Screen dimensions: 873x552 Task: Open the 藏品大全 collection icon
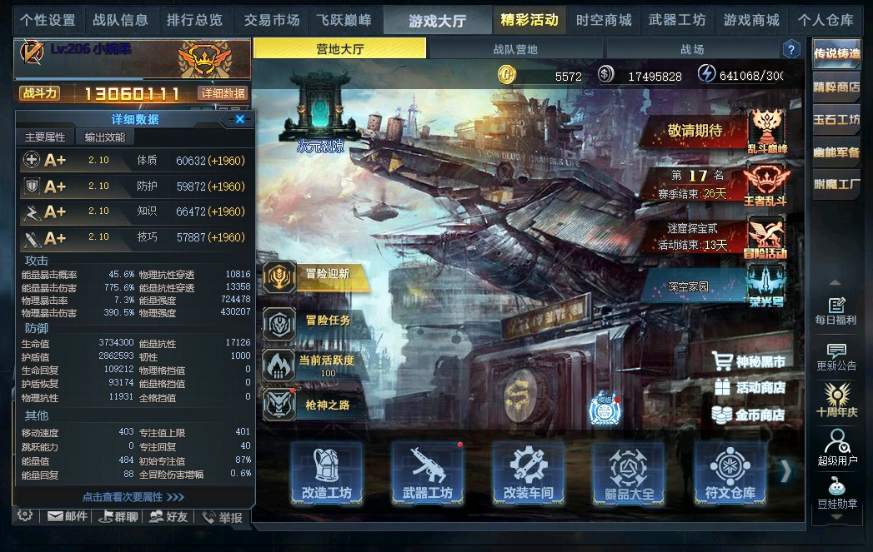(x=630, y=473)
